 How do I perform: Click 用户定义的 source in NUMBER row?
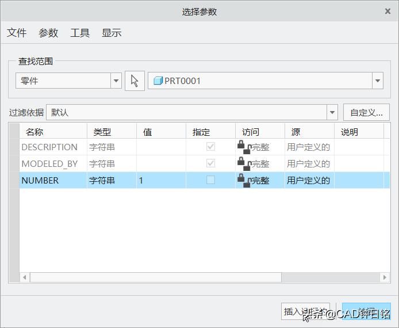(x=309, y=181)
